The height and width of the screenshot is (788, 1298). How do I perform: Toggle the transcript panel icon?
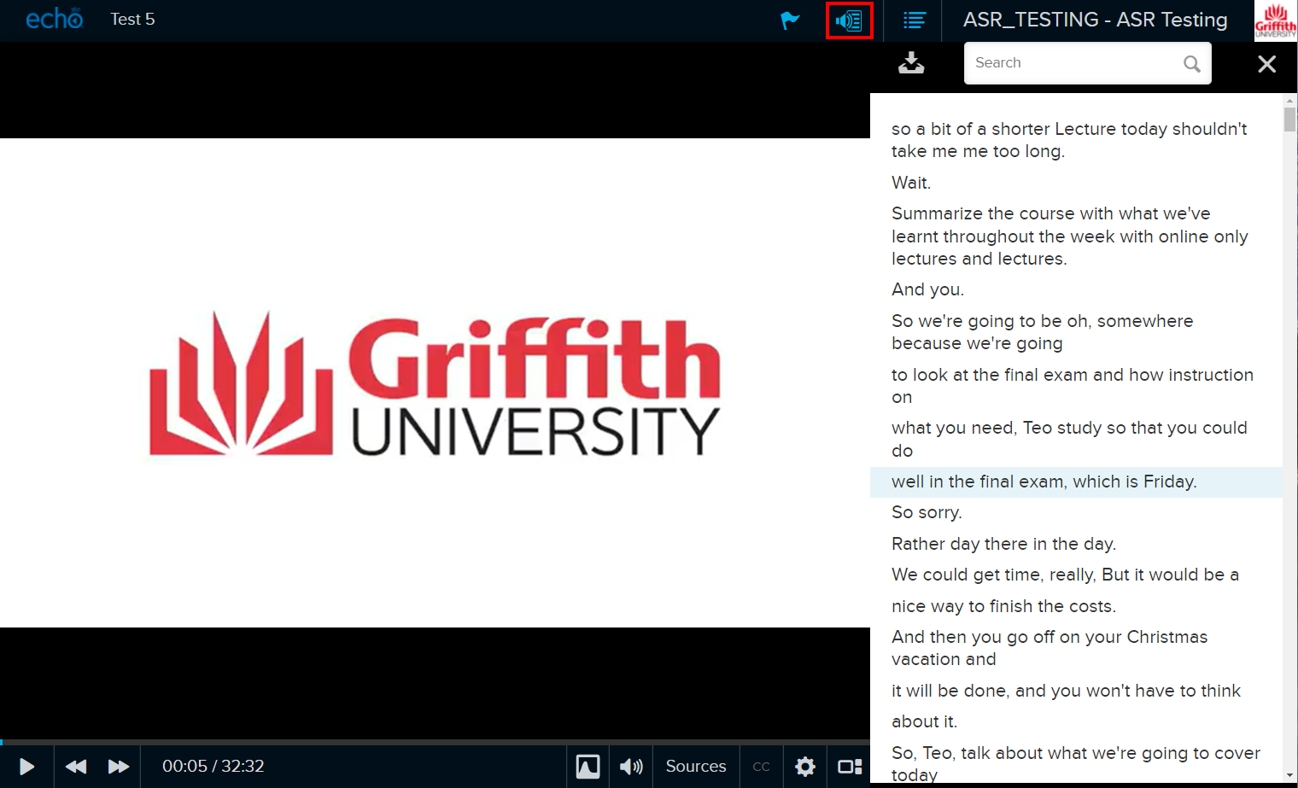850,20
